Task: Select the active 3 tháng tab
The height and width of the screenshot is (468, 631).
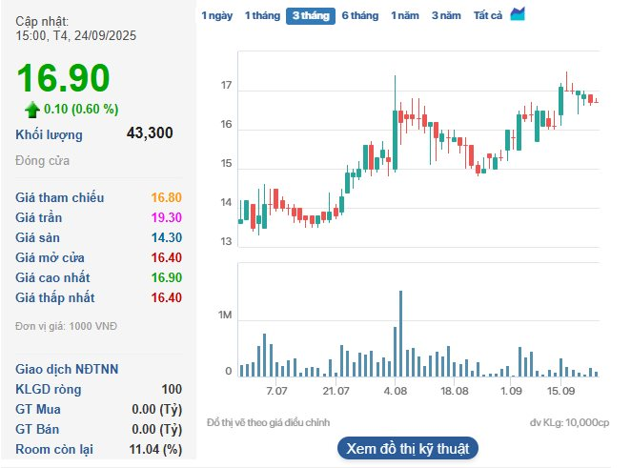Action: click(x=310, y=15)
